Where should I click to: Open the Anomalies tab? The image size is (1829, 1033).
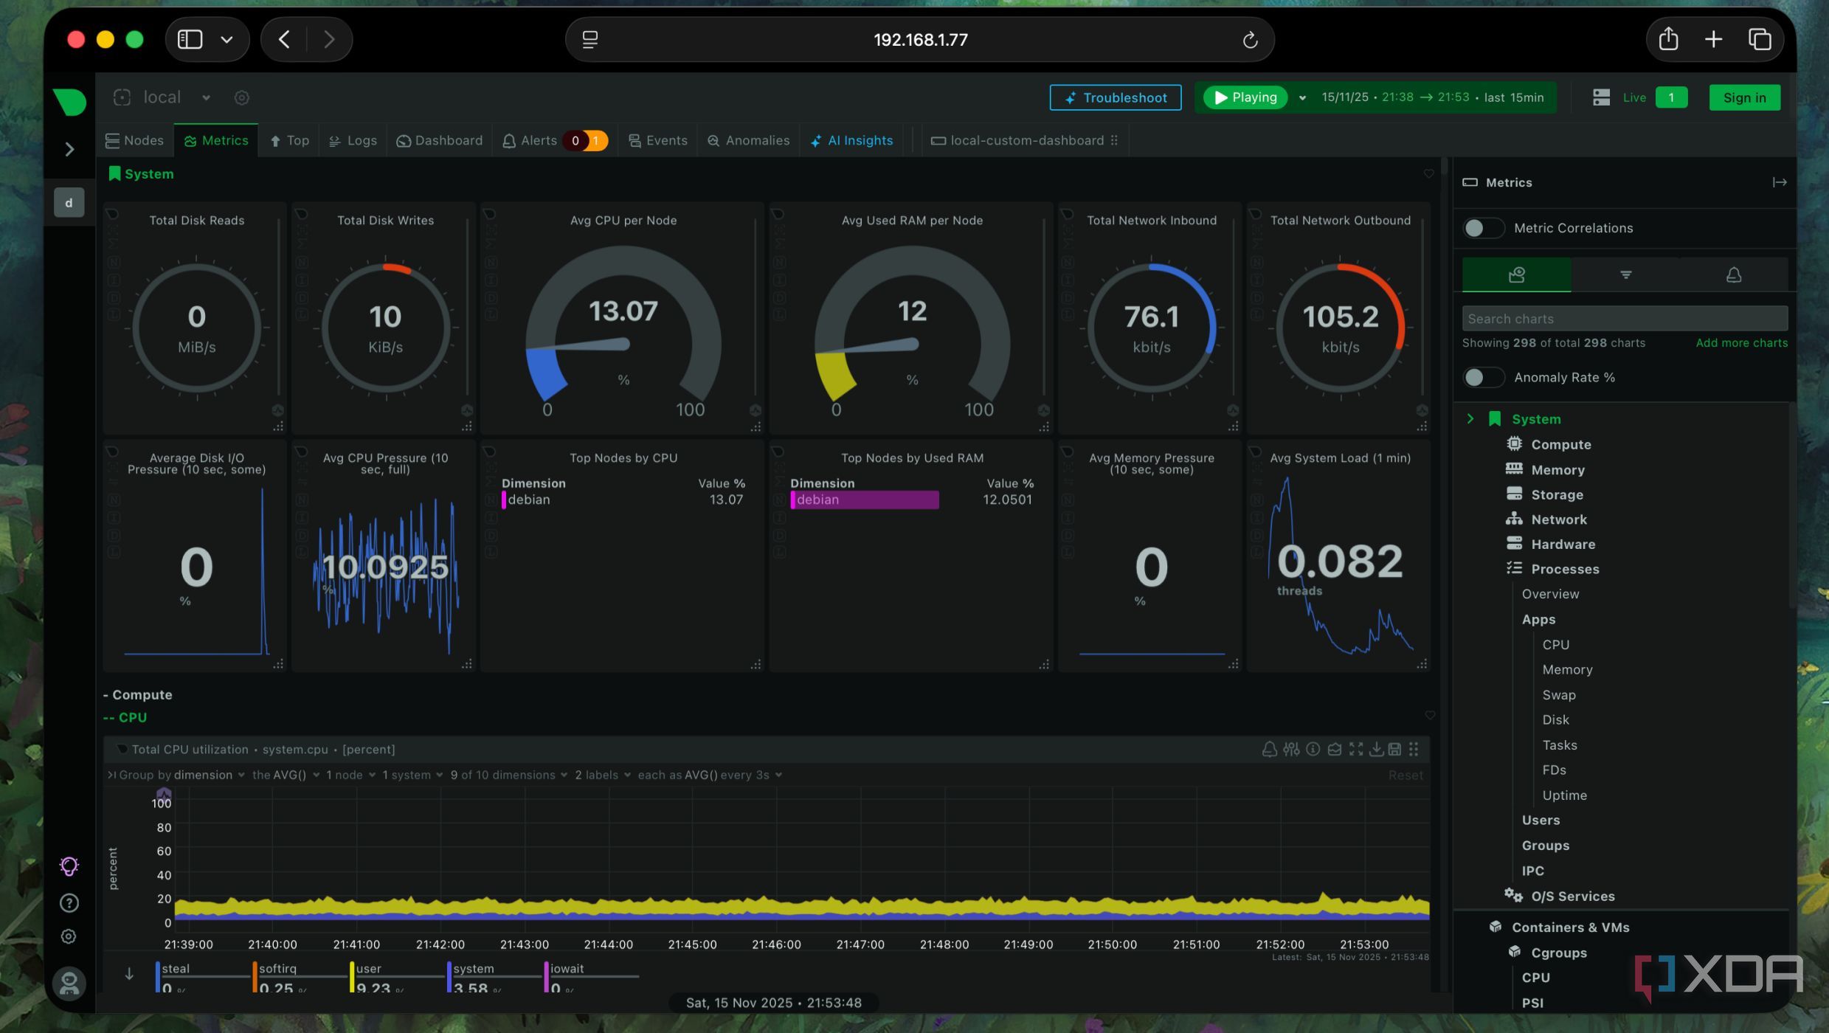(x=748, y=140)
